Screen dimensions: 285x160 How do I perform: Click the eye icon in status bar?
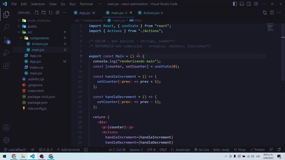(33, 150)
